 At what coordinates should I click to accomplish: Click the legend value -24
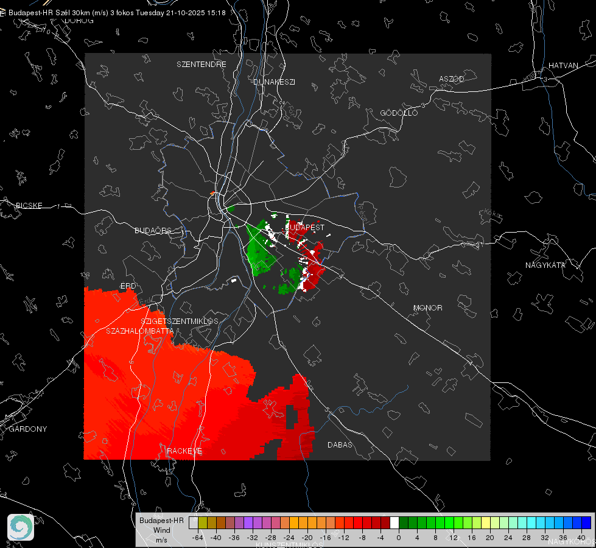click(289, 538)
